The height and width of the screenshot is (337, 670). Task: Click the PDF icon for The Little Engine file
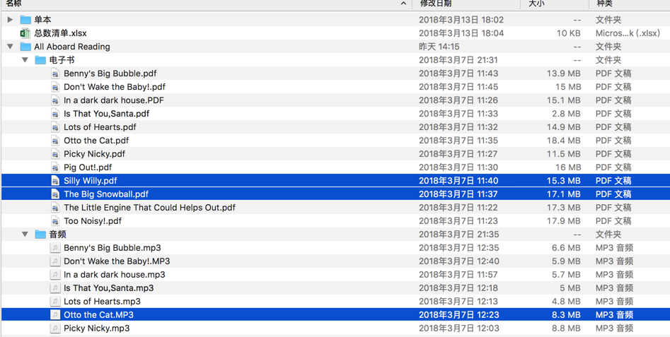pos(55,208)
